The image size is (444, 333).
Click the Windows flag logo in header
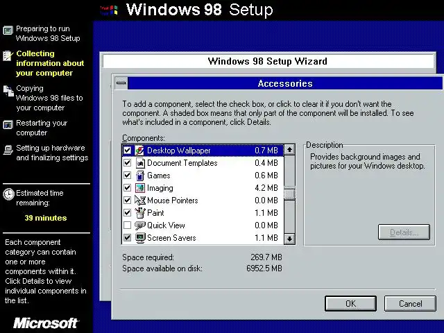point(109,10)
